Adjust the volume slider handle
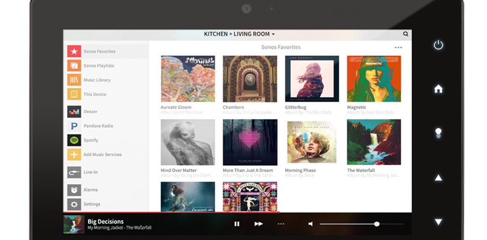The width and height of the screenshot is (487, 240). (377, 224)
